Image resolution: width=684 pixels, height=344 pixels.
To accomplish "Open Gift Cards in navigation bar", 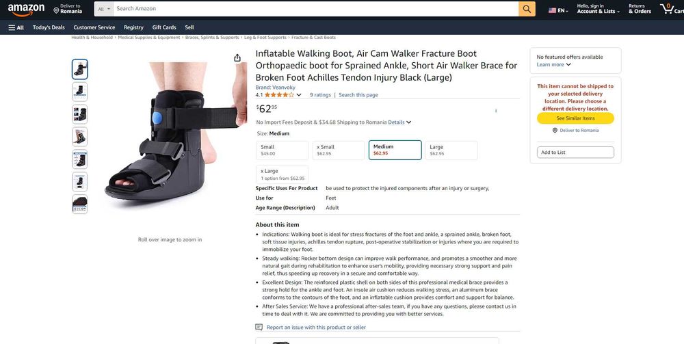I will pos(164,27).
